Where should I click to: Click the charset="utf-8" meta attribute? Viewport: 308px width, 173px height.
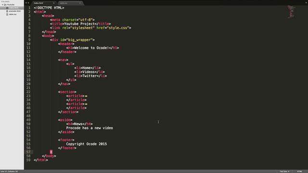pos(77,20)
